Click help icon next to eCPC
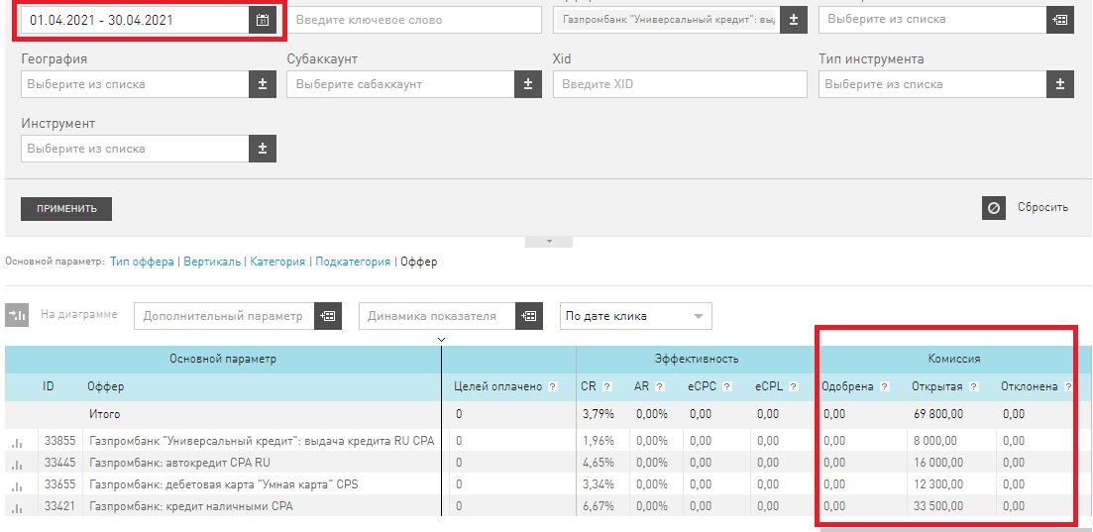The width and height of the screenshot is (1093, 532). (x=727, y=386)
